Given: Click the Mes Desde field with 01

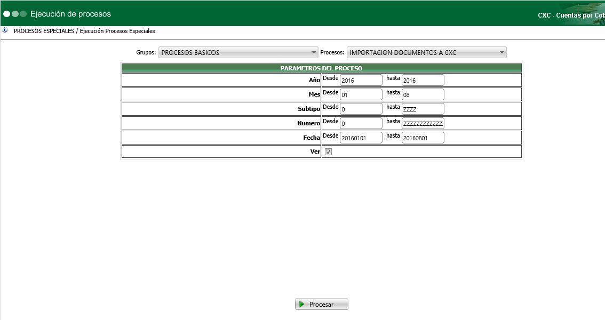Looking at the screenshot, I should [x=361, y=94].
